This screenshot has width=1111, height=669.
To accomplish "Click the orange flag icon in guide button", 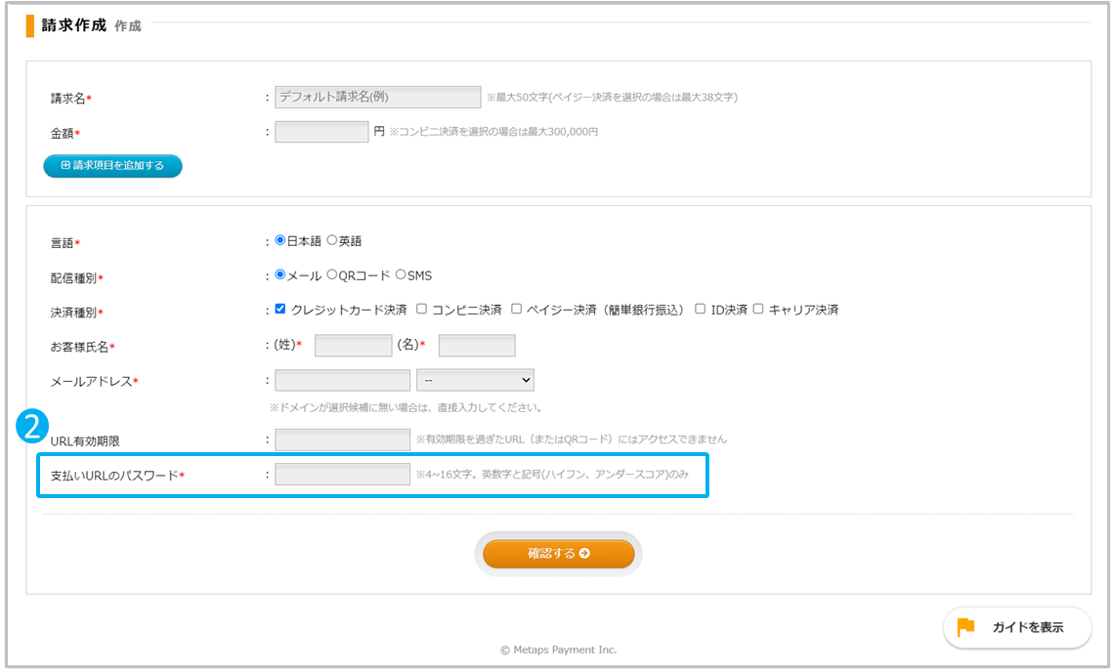I will click(965, 627).
